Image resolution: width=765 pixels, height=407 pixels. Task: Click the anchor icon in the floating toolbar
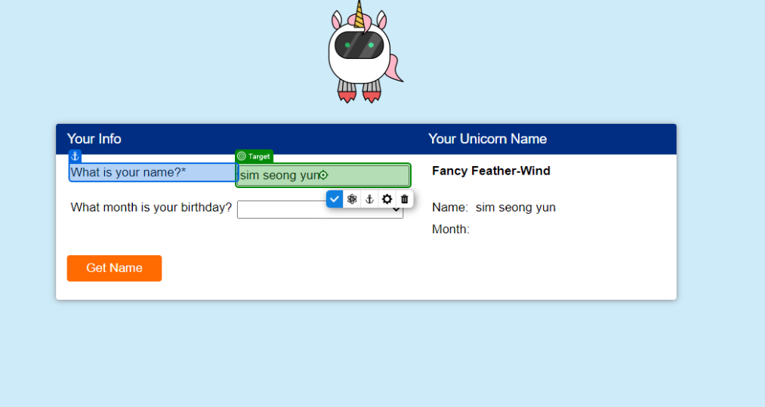(369, 199)
